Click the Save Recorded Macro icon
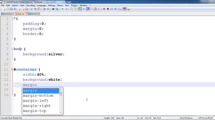The image size is (215, 120). click(x=120, y=9)
